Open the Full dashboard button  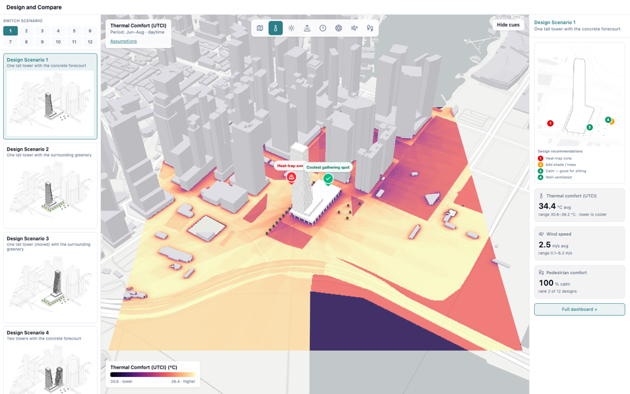coord(580,309)
